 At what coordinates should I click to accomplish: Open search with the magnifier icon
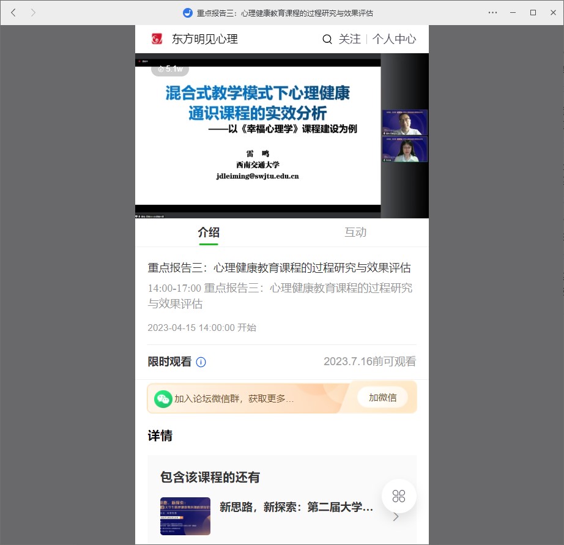click(x=327, y=39)
